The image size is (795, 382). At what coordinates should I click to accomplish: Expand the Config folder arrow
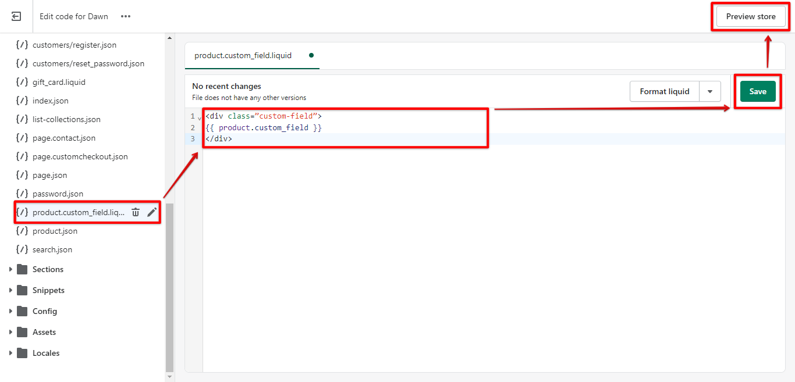pos(10,311)
